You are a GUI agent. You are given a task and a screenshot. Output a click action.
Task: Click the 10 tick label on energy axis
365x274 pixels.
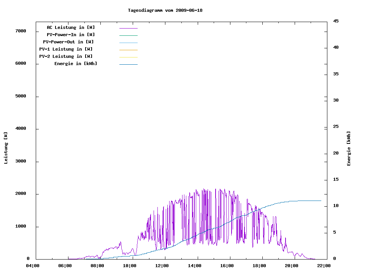click(336, 206)
